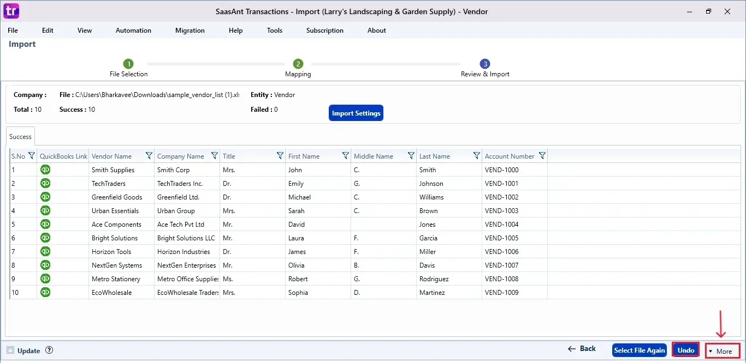The height and width of the screenshot is (363, 746).
Task: Open the Subscription menu
Action: [325, 31]
